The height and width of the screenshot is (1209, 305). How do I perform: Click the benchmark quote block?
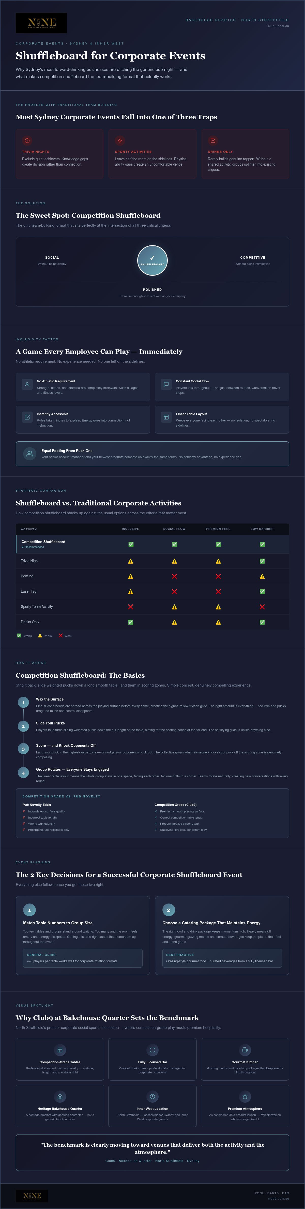152,1152
